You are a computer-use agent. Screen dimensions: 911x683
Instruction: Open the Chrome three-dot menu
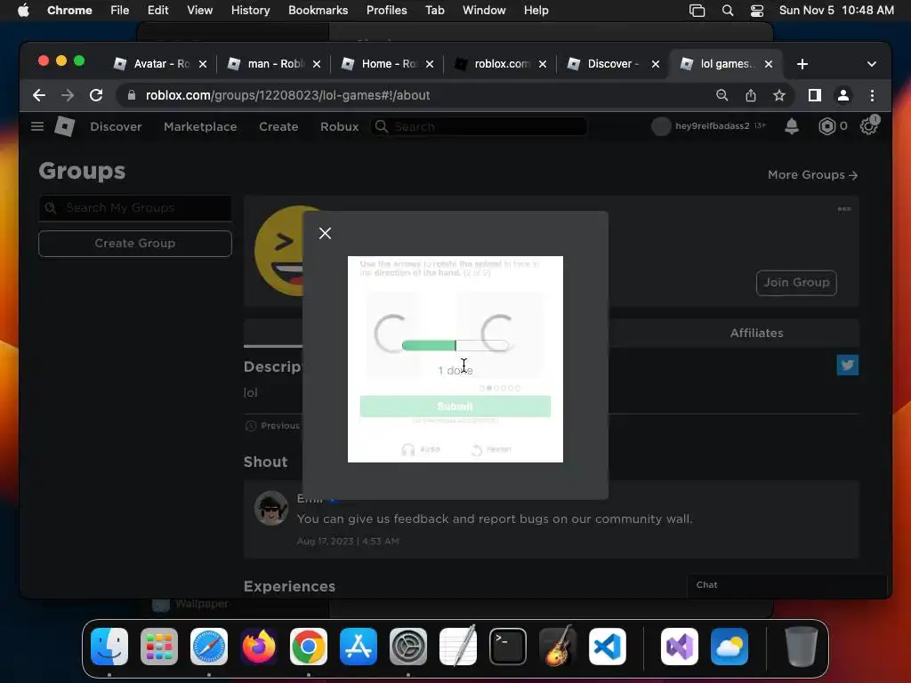point(872,95)
